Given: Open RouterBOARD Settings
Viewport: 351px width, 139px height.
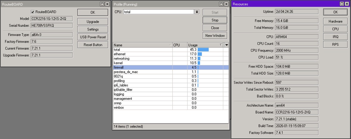Looking at the screenshot, I should (93, 29).
